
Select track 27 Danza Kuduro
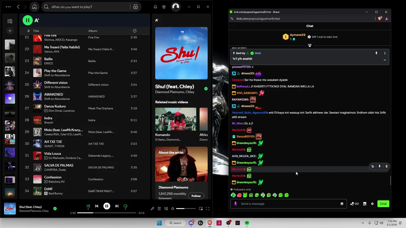point(84,108)
